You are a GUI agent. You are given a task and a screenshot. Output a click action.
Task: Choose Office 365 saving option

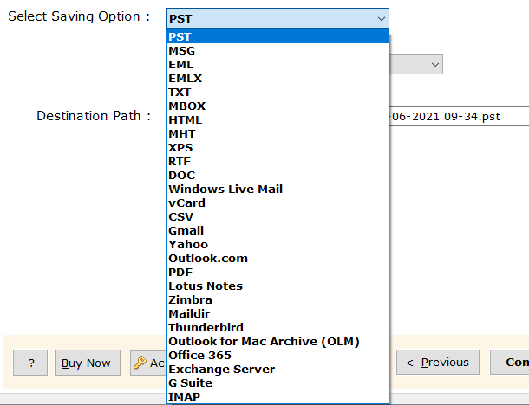click(278, 355)
